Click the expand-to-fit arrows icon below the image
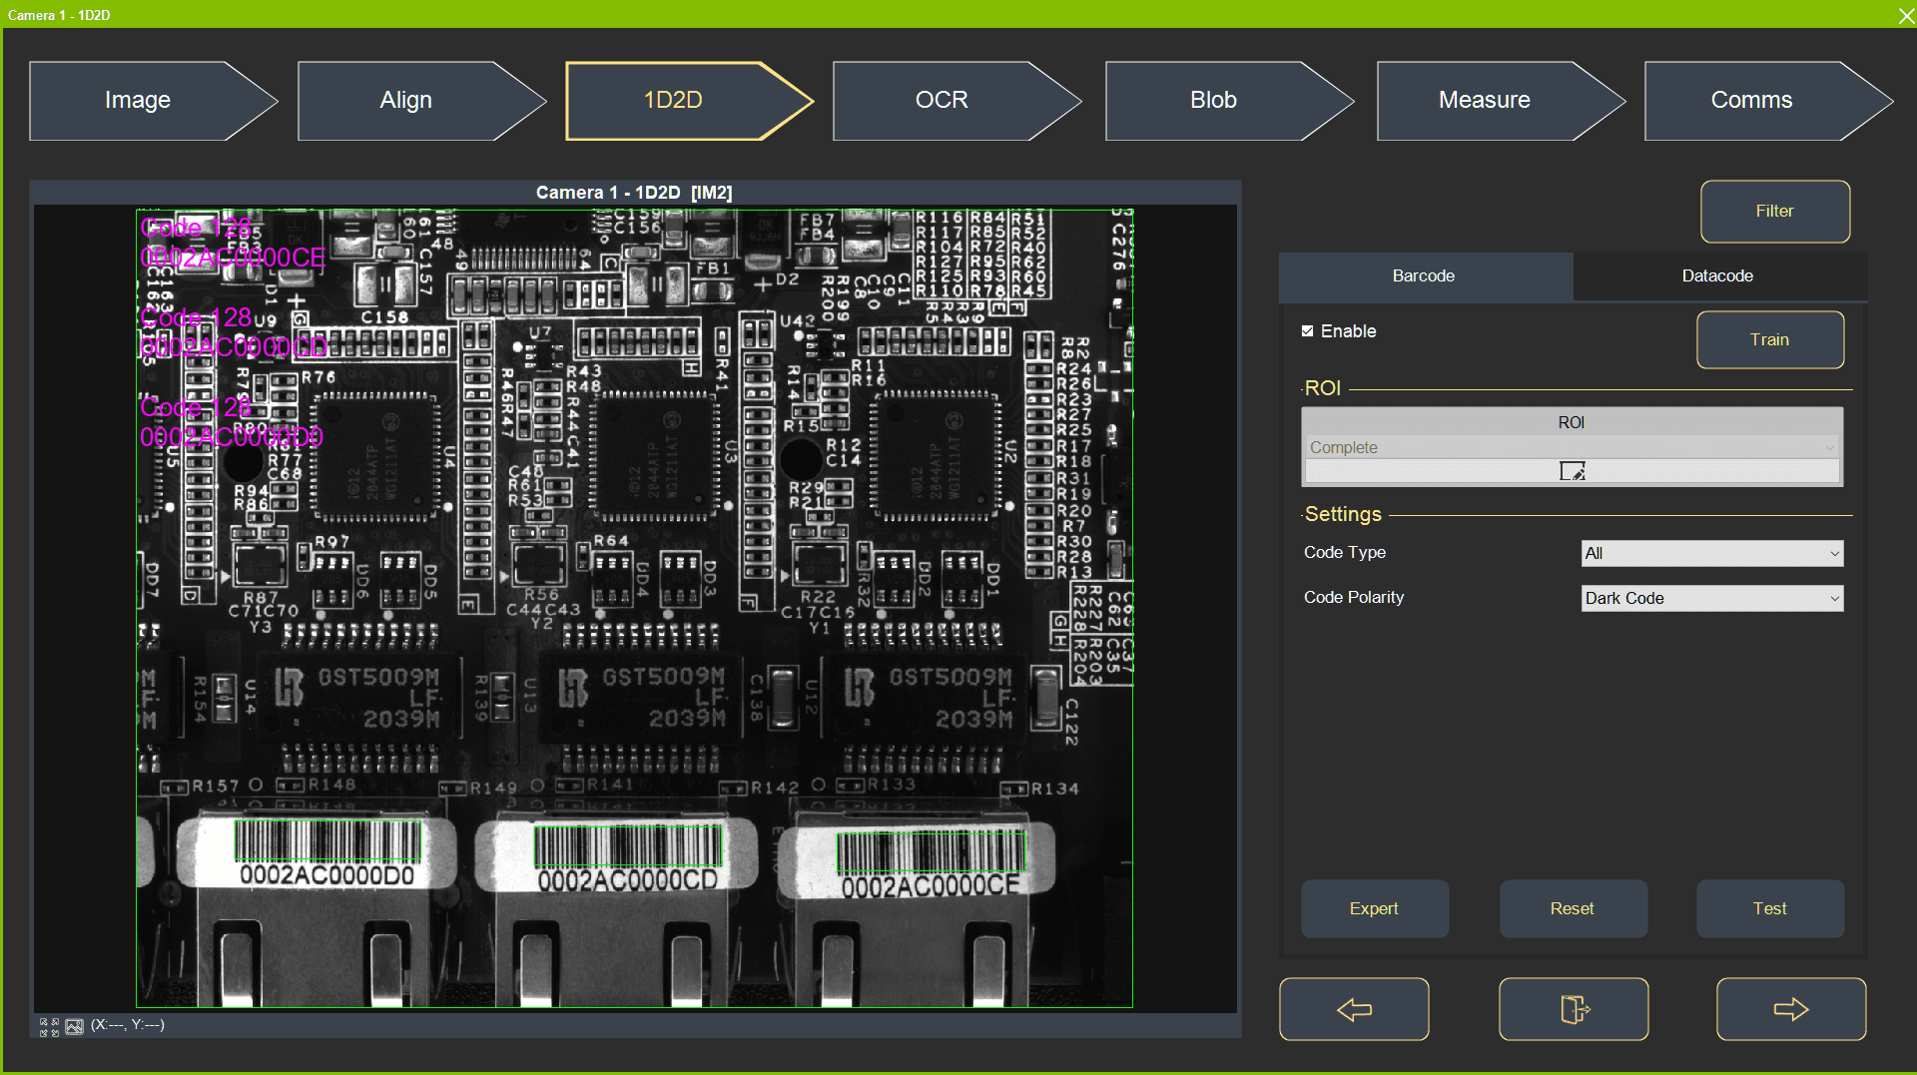Image resolution: width=1917 pixels, height=1075 pixels. click(x=48, y=1026)
